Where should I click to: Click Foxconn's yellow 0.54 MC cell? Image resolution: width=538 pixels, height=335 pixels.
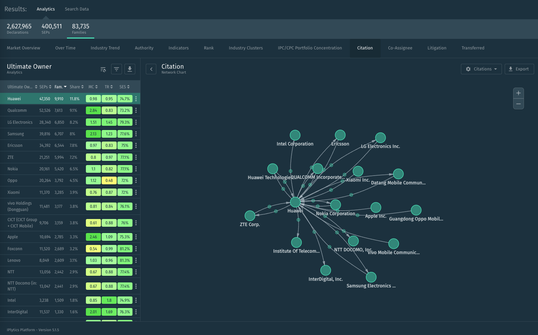[93, 249]
